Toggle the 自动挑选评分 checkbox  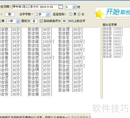(x=41, y=21)
